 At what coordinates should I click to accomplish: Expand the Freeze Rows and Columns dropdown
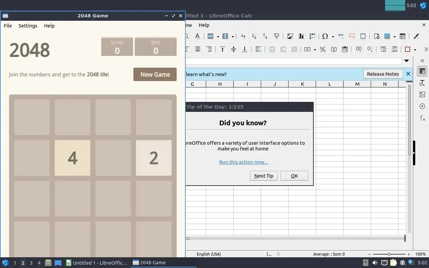point(394,36)
